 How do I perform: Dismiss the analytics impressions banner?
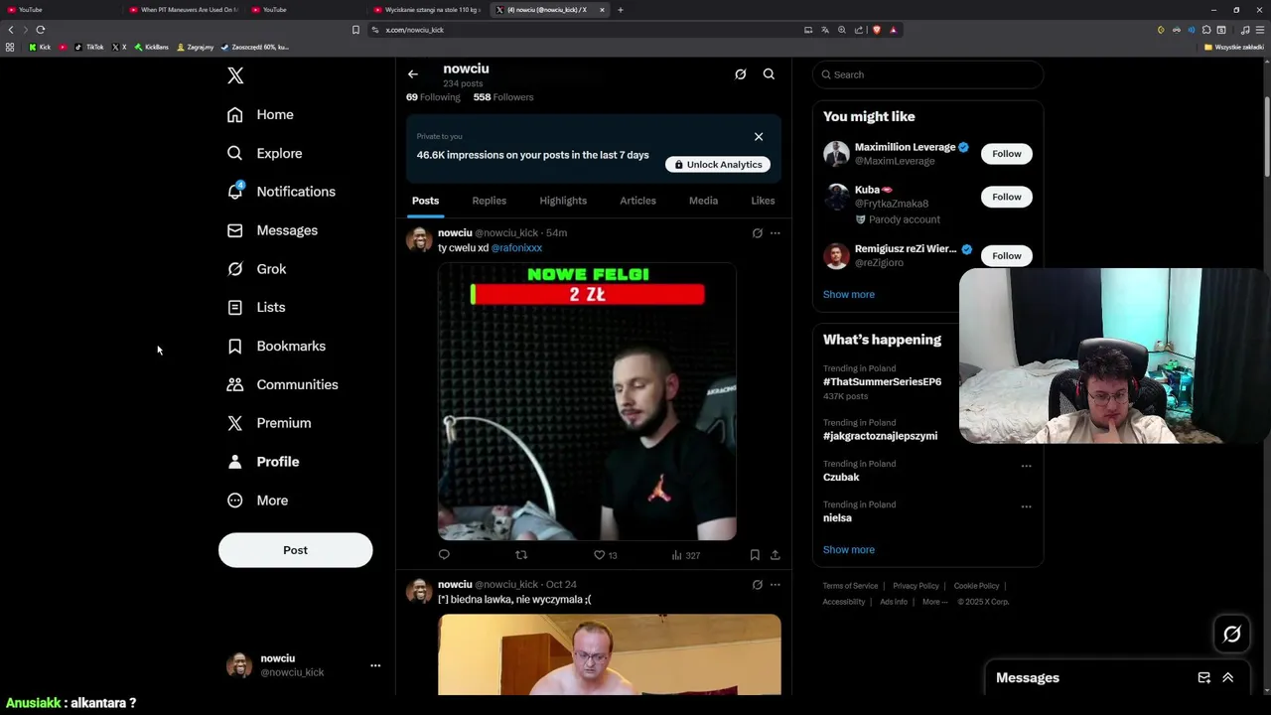[759, 137]
